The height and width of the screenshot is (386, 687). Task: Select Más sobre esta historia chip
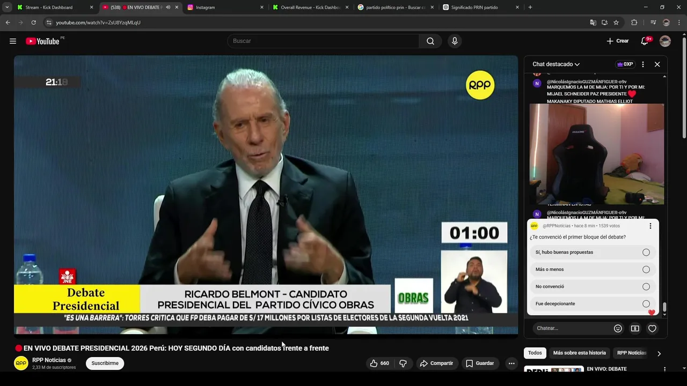pyautogui.click(x=579, y=353)
